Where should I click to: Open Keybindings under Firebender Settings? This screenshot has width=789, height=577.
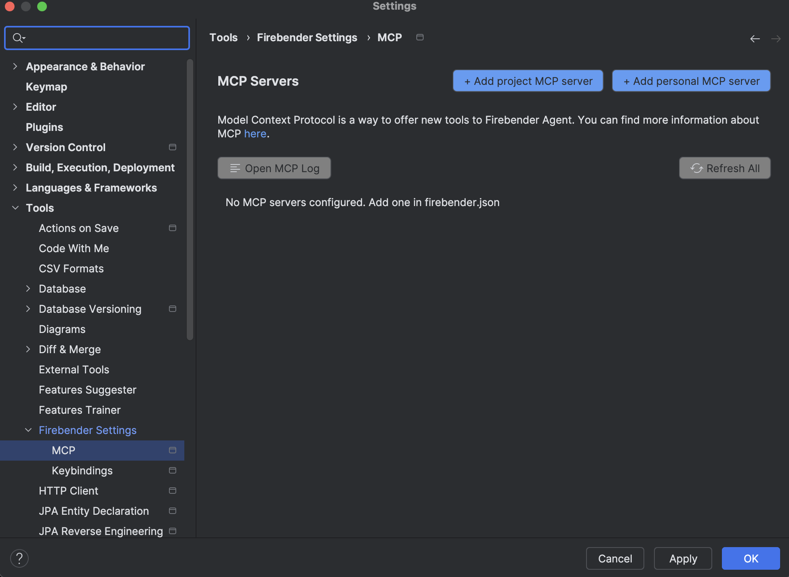pyautogui.click(x=82, y=471)
